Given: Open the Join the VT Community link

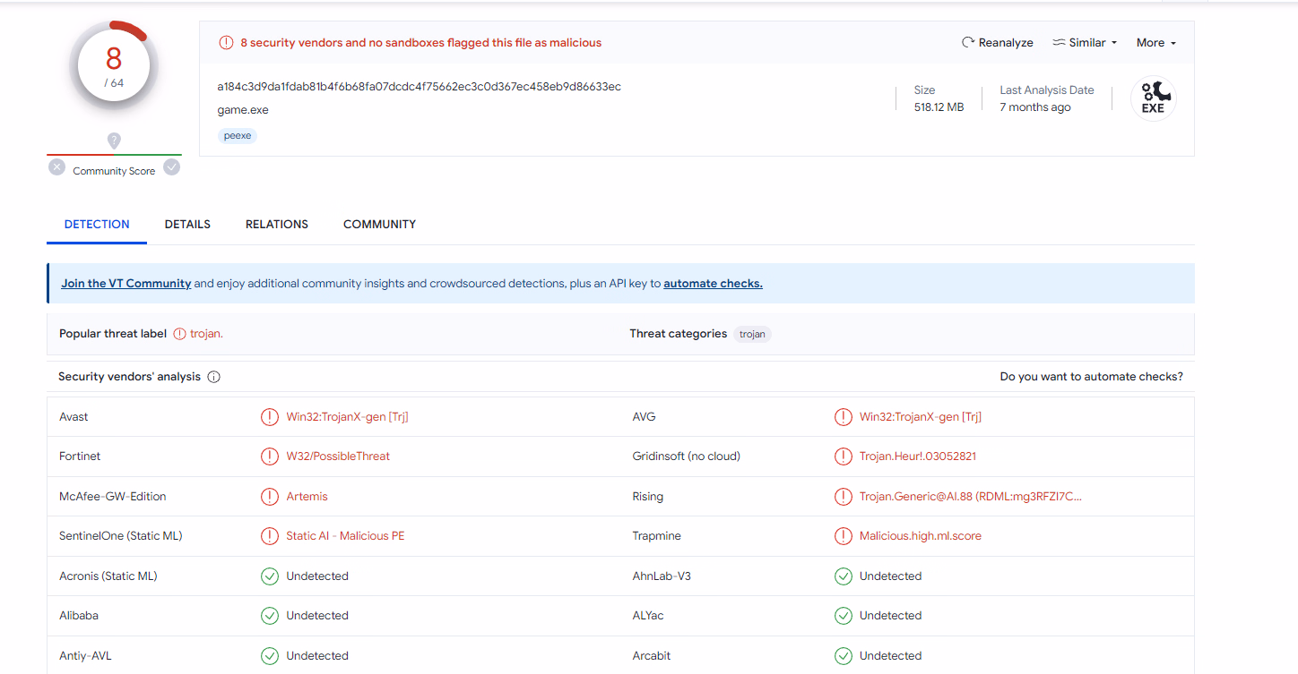Looking at the screenshot, I should point(126,283).
